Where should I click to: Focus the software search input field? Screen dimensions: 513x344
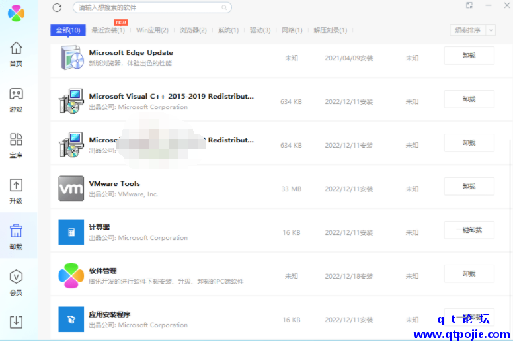click(x=153, y=7)
